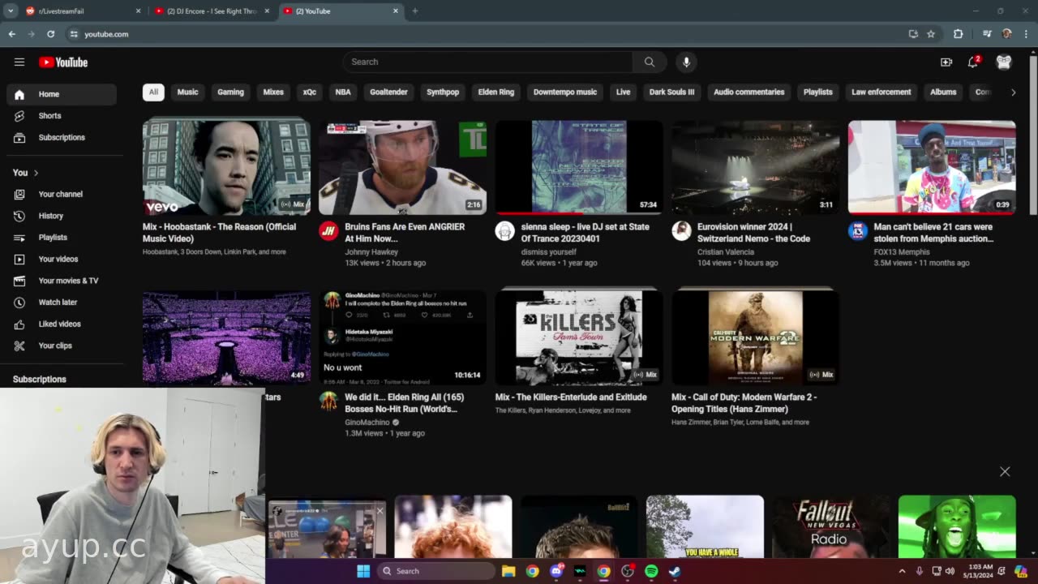The width and height of the screenshot is (1038, 584).
Task: Open the Fallout New Vegas Radio short
Action: 830,526
